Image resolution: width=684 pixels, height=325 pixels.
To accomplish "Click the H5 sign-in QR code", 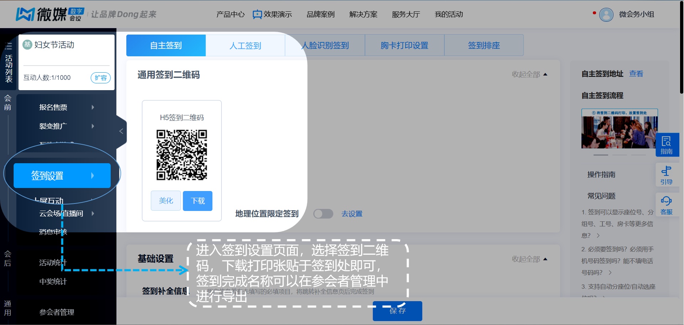I will click(x=182, y=155).
